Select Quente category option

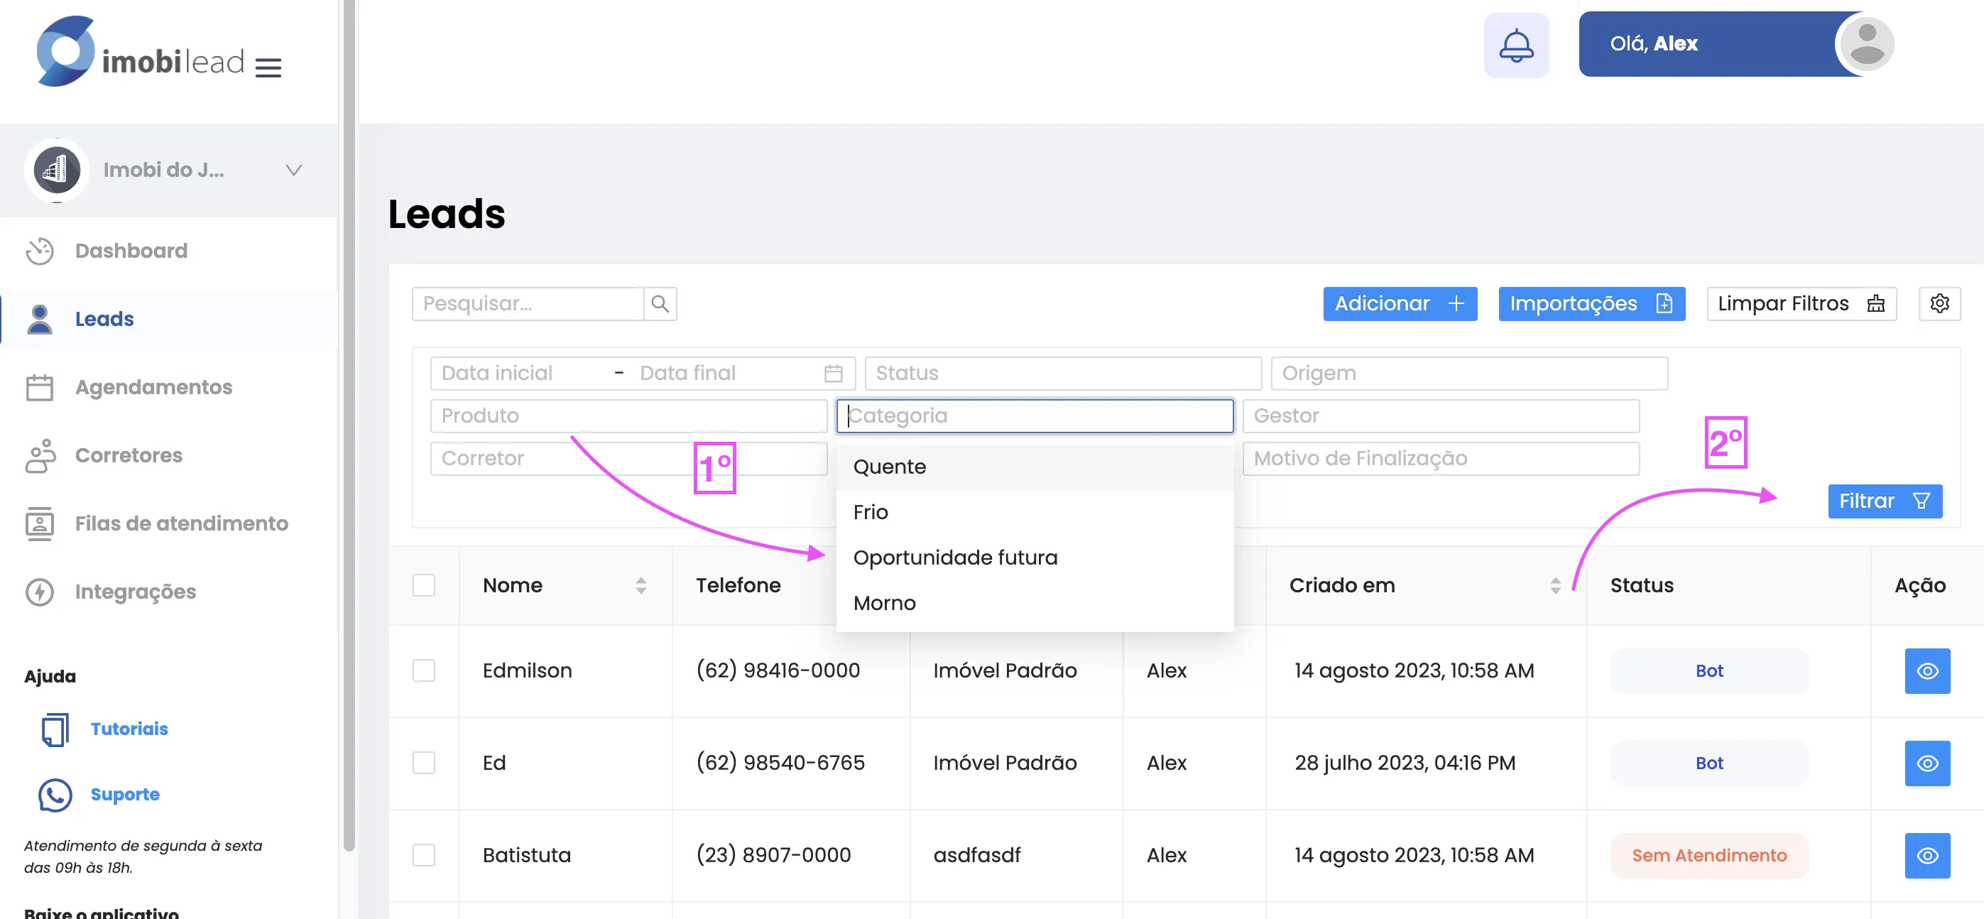point(1035,467)
